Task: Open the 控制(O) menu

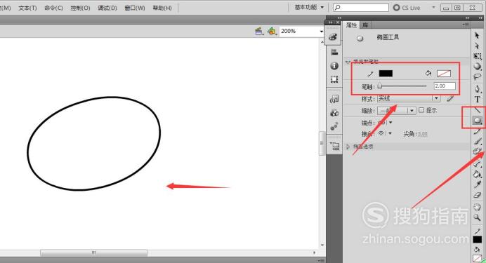Action: click(x=80, y=8)
